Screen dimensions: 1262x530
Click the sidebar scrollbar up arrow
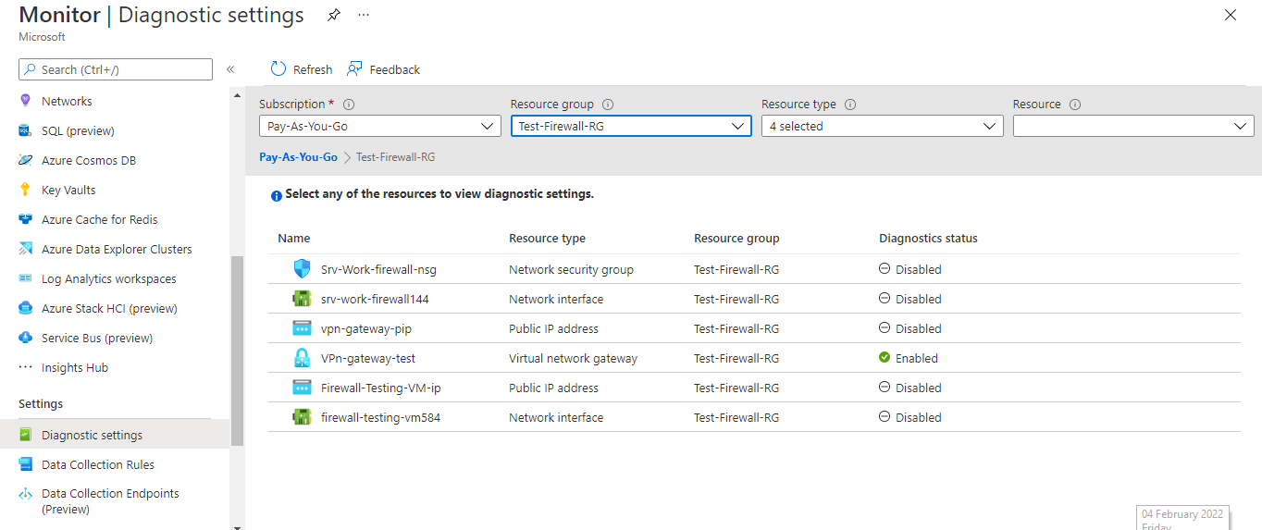tap(237, 94)
